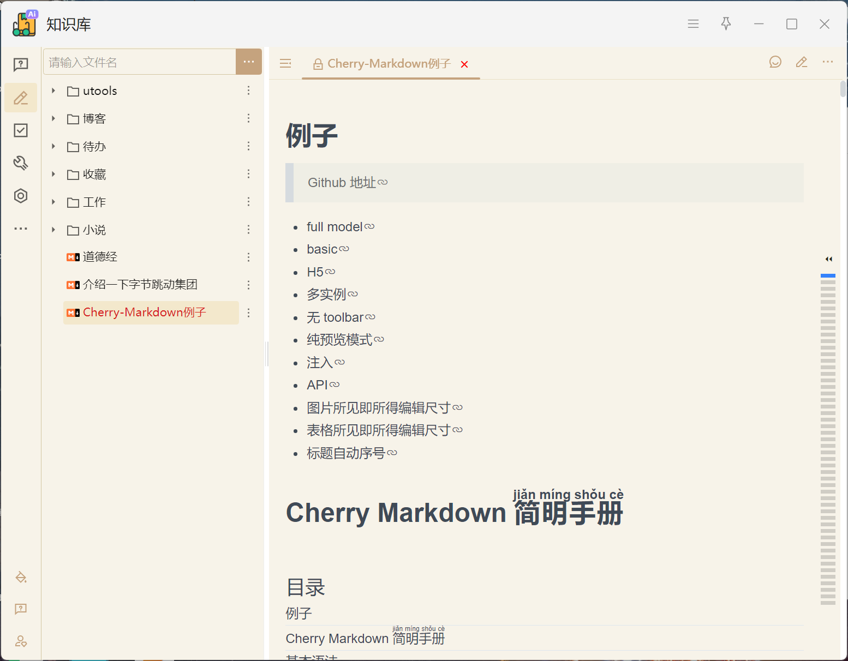
Task: Open the H5 example link
Action: (x=321, y=272)
